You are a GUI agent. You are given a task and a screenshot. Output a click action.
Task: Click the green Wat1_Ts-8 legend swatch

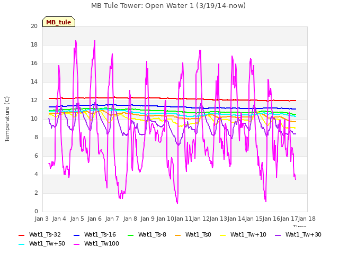coord(131,235)
